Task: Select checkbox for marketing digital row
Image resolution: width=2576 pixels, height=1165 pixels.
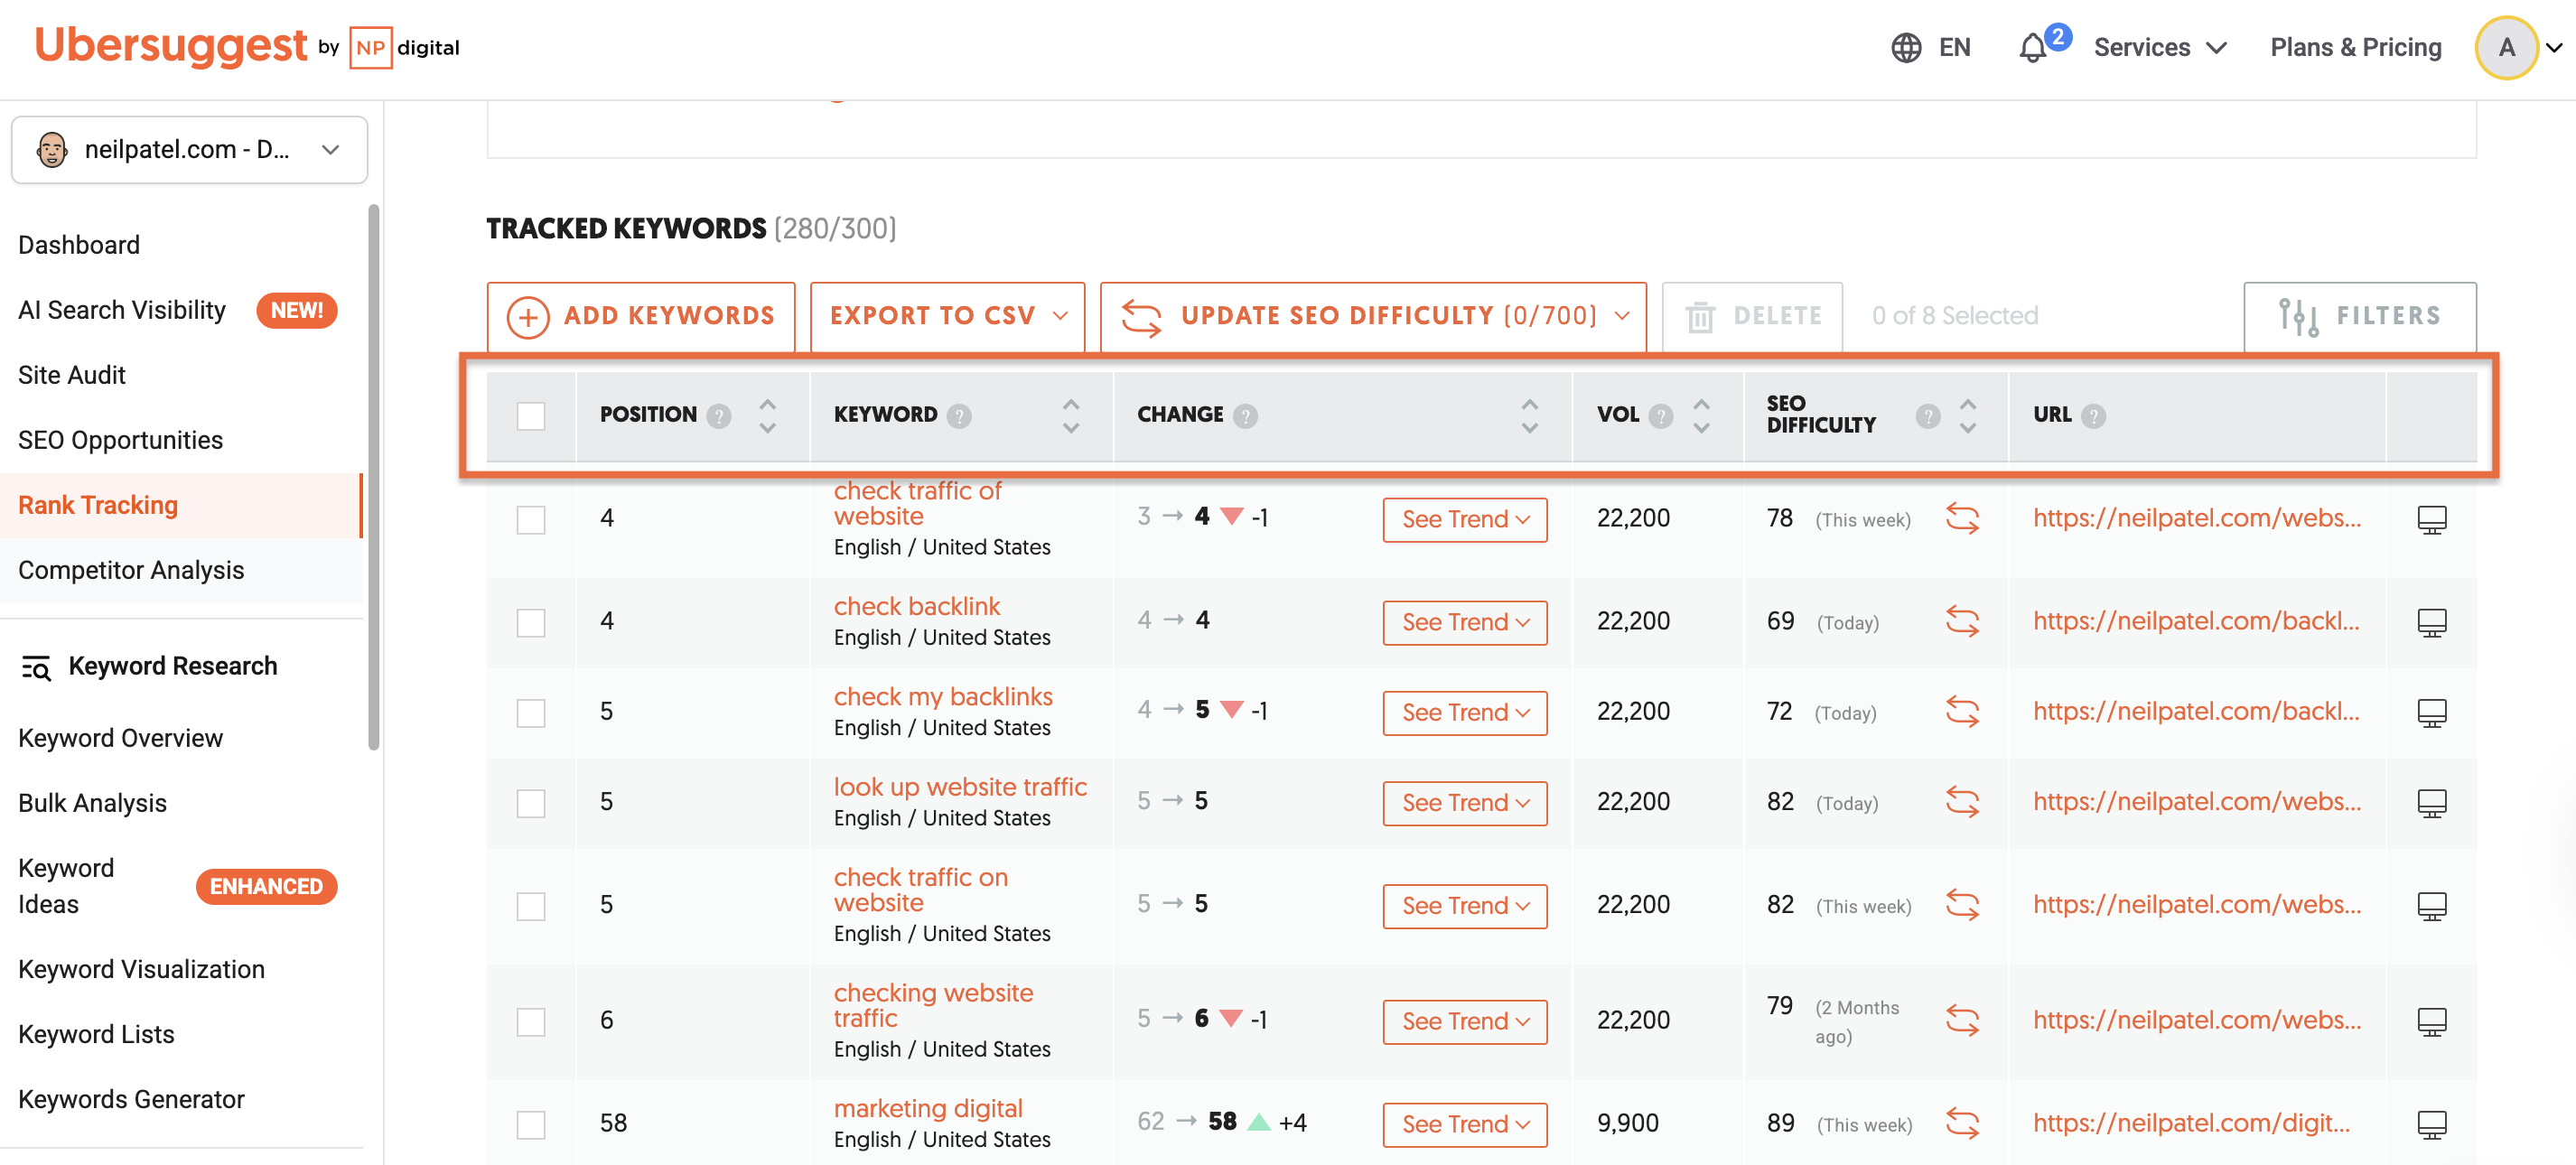Action: tap(531, 1124)
